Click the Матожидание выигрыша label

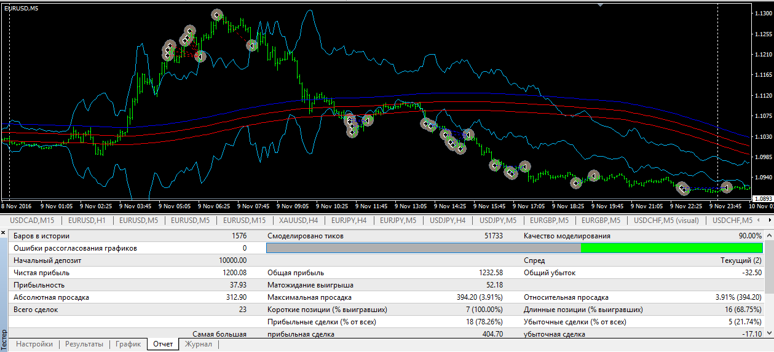point(310,285)
